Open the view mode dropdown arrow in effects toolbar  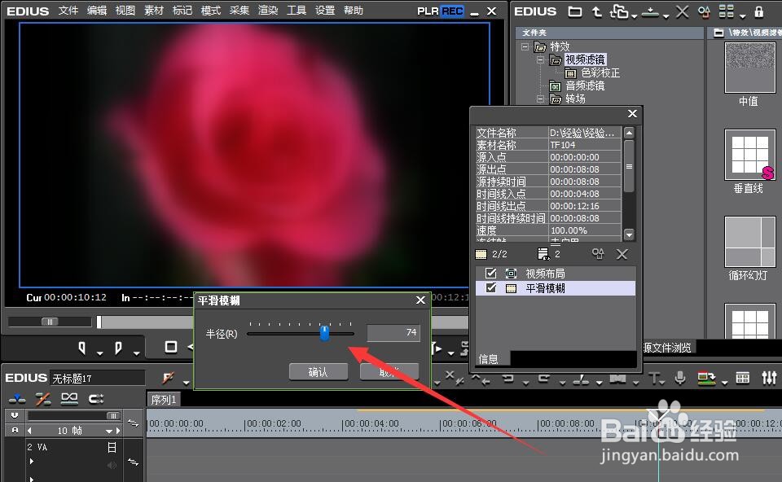[743, 16]
